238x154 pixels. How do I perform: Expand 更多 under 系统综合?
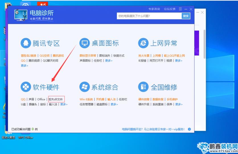pos(114,104)
